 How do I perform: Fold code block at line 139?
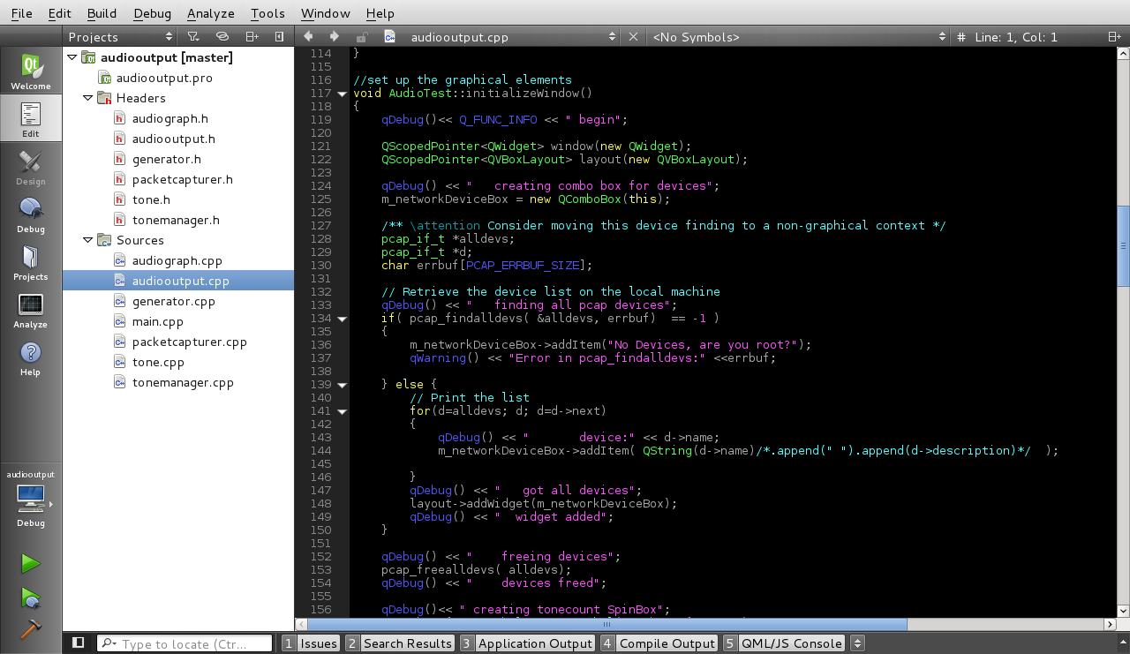(343, 385)
